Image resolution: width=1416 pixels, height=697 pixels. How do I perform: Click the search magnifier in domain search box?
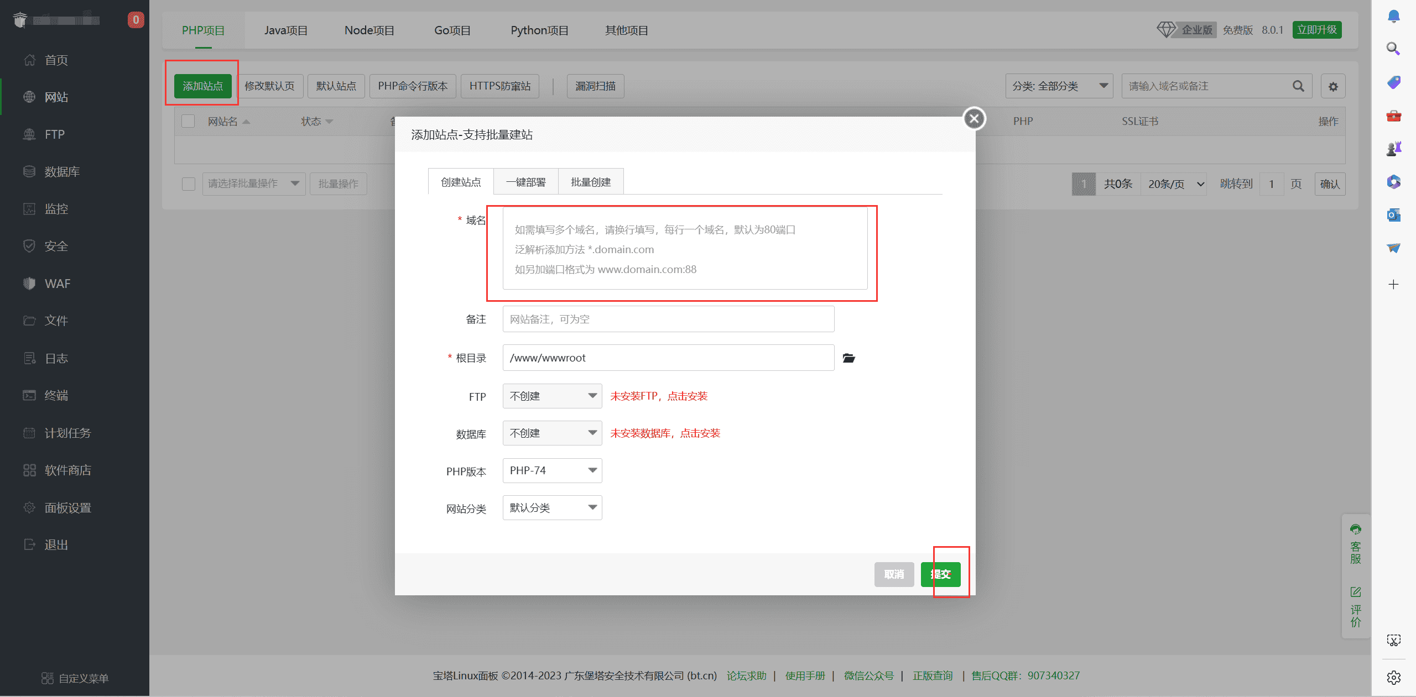coord(1298,86)
